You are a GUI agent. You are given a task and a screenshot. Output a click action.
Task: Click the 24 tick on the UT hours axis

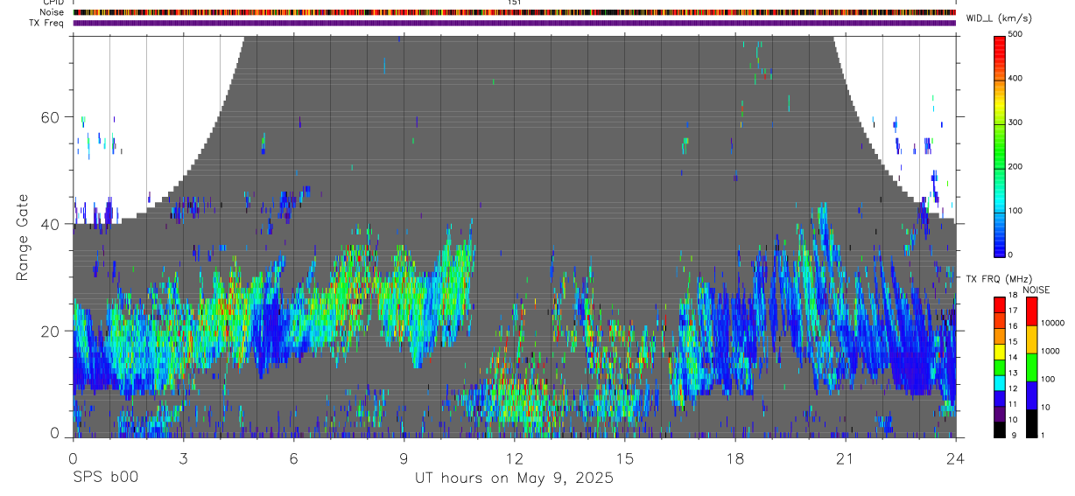point(956,458)
